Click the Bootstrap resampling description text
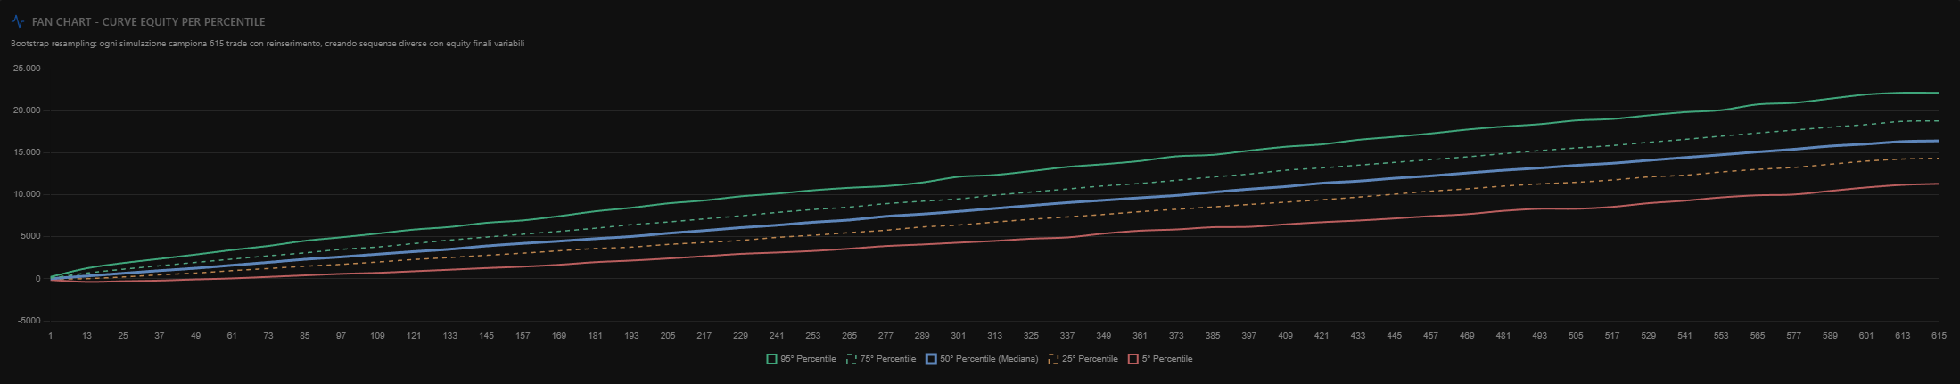 pos(268,44)
